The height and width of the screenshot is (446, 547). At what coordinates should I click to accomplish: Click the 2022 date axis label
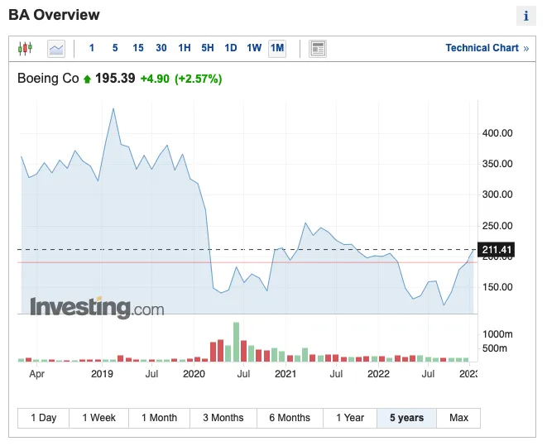pyautogui.click(x=378, y=374)
